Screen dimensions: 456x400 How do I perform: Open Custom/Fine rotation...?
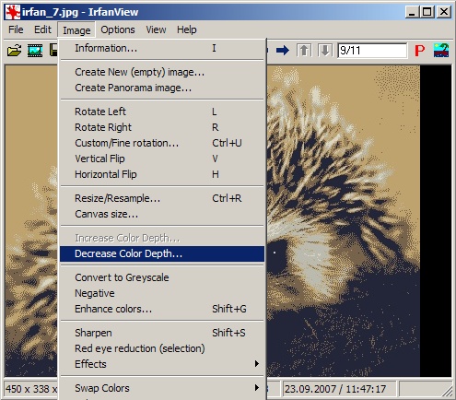point(162,143)
